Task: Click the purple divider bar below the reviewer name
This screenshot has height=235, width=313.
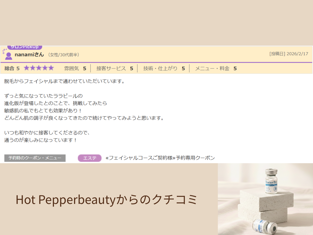Action: (x=156, y=62)
